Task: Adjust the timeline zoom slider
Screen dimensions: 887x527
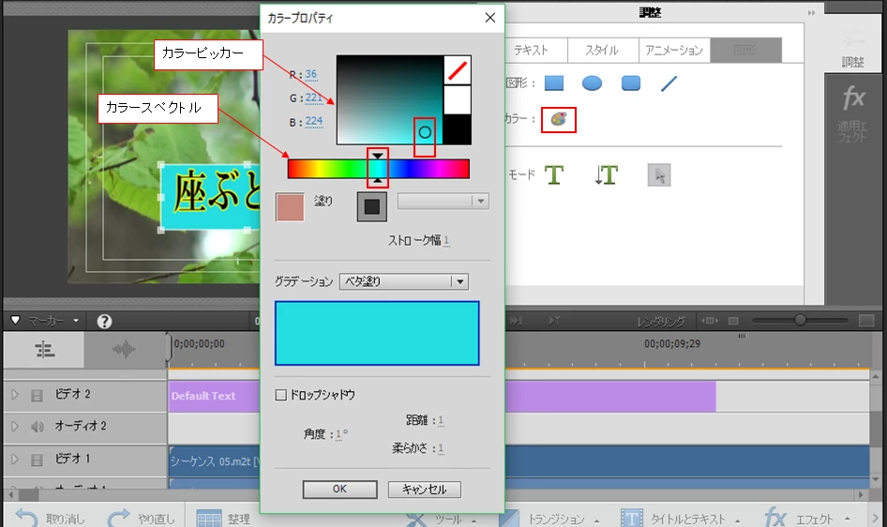Action: tap(799, 321)
